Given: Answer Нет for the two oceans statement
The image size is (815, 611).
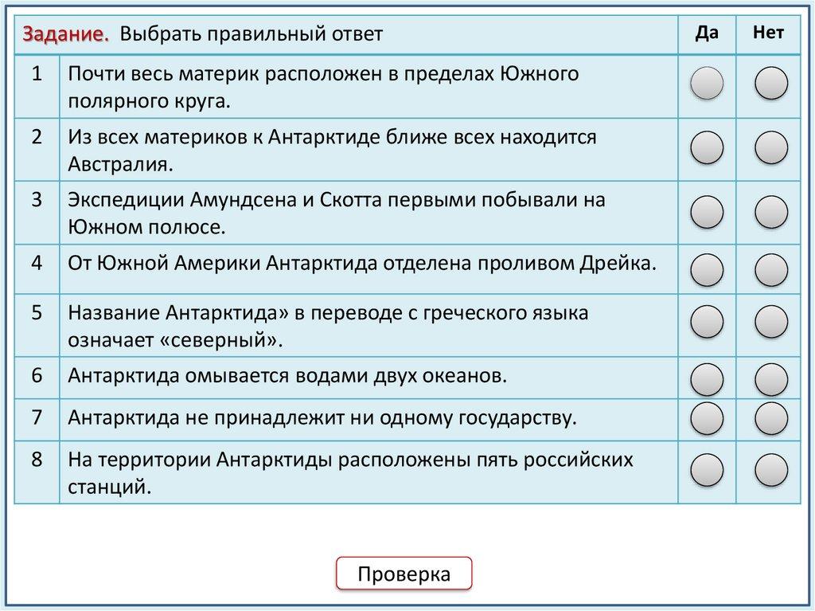Looking at the screenshot, I should click(770, 379).
